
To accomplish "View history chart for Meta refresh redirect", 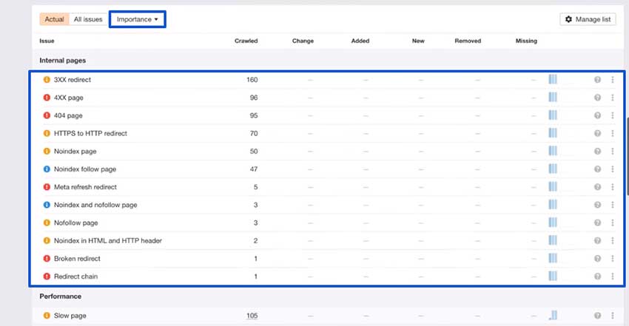I will 553,186.
